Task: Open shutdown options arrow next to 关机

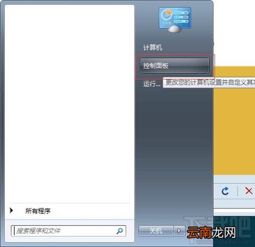Action: pyautogui.click(x=179, y=231)
